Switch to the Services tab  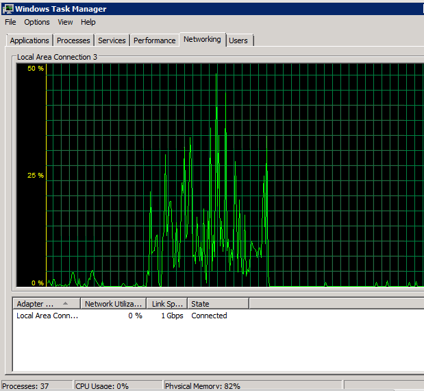point(112,40)
